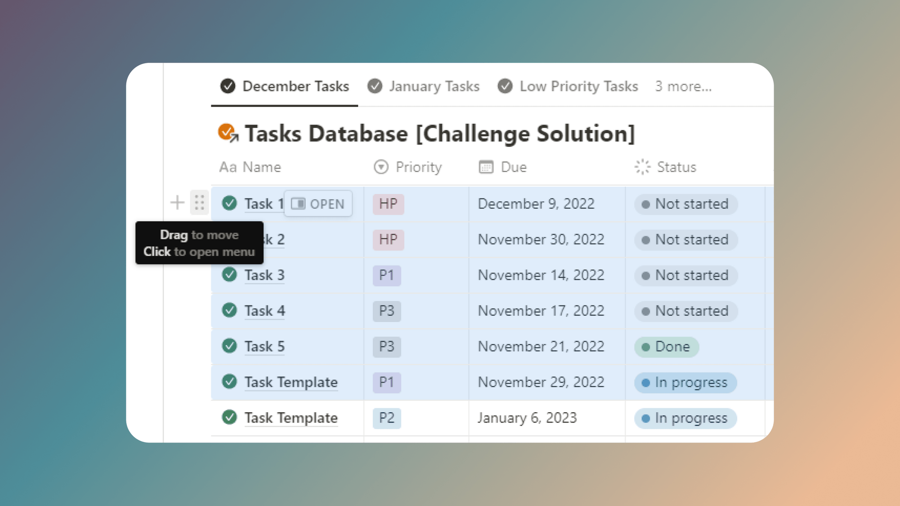Open the Task Template page link
The height and width of the screenshot is (506, 900).
pos(291,382)
